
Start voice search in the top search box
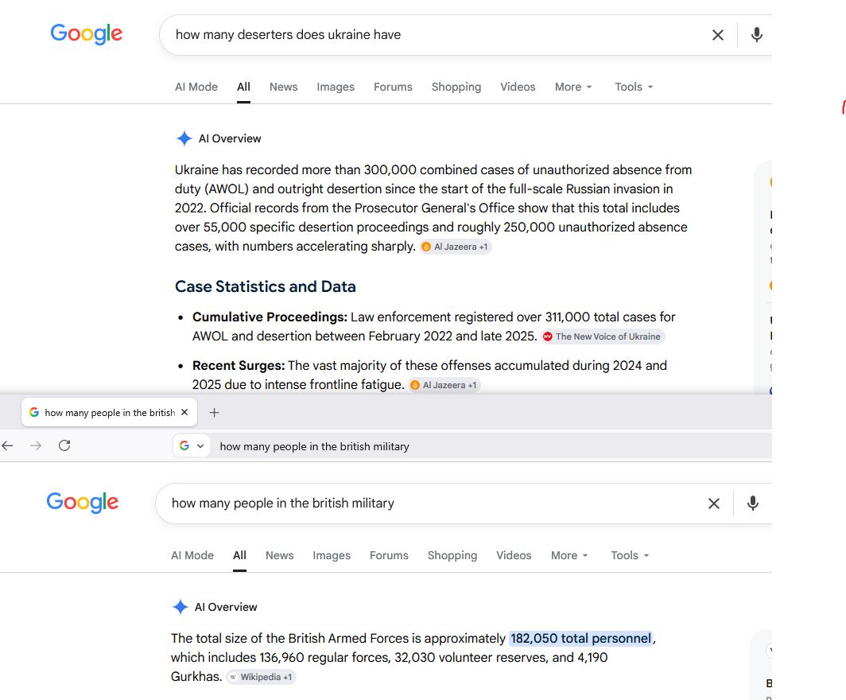756,34
